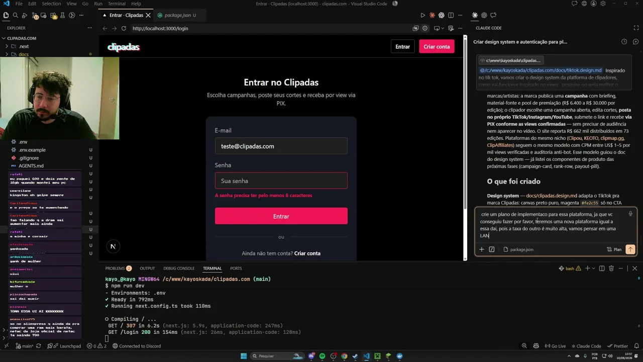
Task: Start a new Claude Code chat
Action: [635, 42]
